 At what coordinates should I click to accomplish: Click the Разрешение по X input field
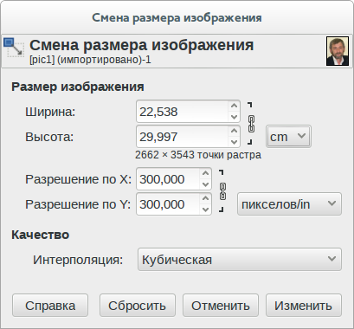(168, 179)
